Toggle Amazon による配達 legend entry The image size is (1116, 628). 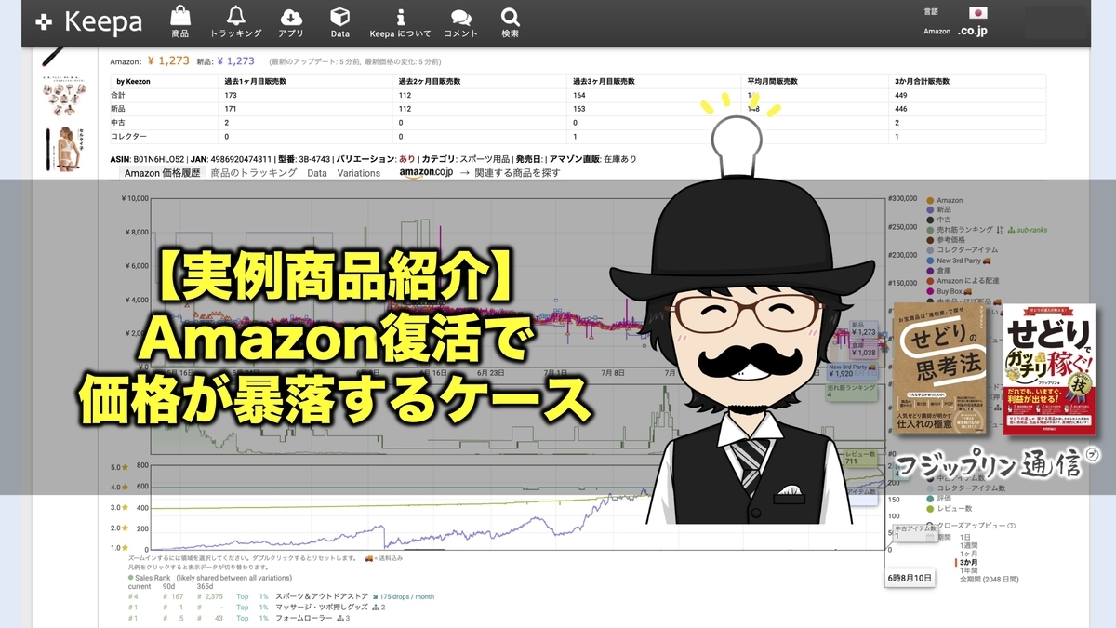(x=962, y=281)
